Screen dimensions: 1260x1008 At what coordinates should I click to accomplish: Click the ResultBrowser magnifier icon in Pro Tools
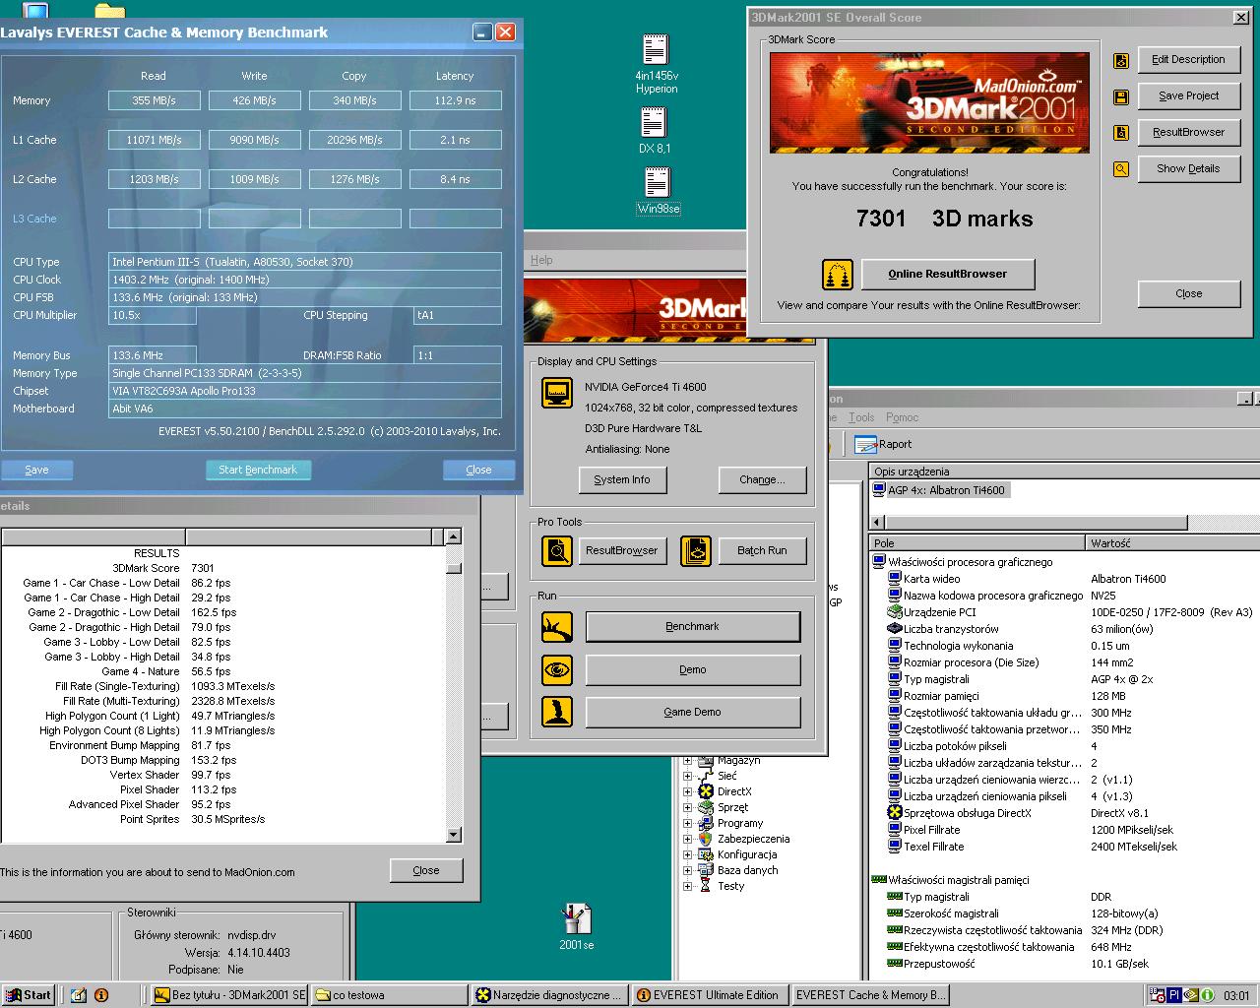tap(557, 550)
